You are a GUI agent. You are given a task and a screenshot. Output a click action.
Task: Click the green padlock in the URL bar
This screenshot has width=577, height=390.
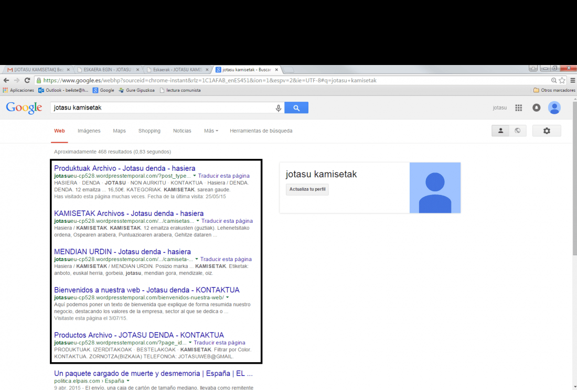[x=39, y=80]
